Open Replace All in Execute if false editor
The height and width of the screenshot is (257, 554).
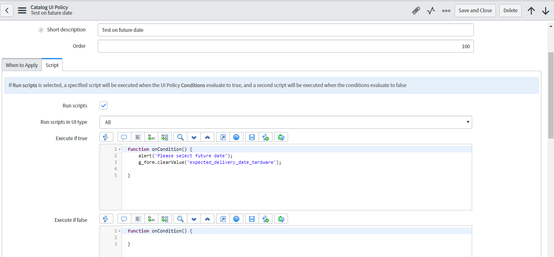[165, 219]
